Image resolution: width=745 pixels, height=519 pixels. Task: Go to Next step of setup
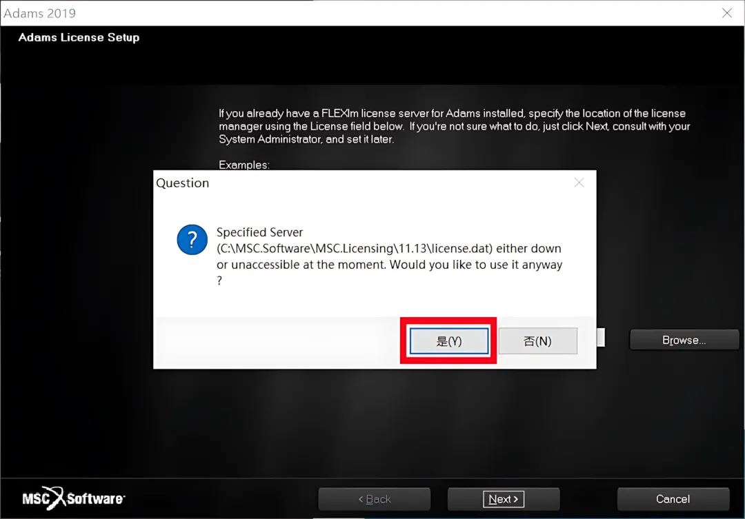tap(504, 499)
